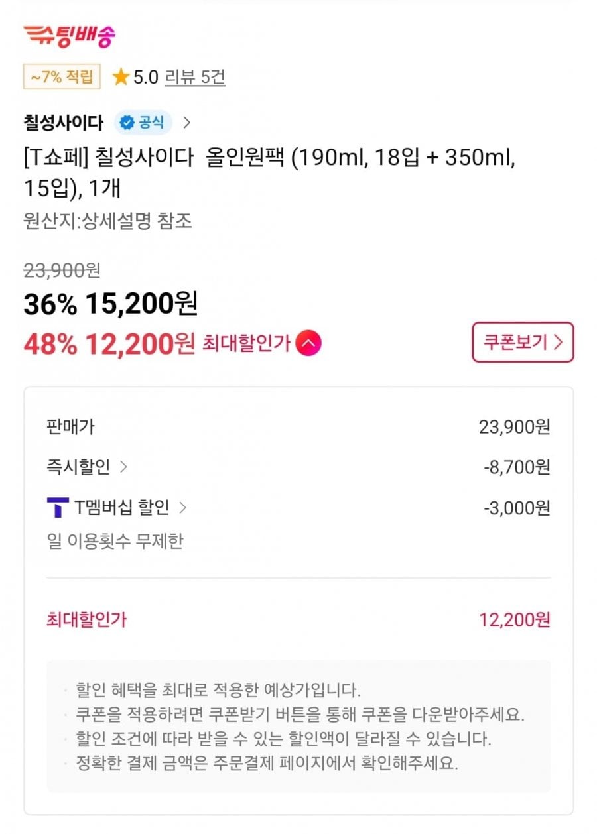Image resolution: width=597 pixels, height=834 pixels.
Task: Open the 쿠폰보기 coupon button
Action: tap(523, 342)
